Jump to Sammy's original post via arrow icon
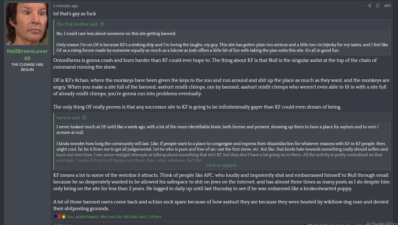The width and height of the screenshot is (398, 225). click(85, 118)
